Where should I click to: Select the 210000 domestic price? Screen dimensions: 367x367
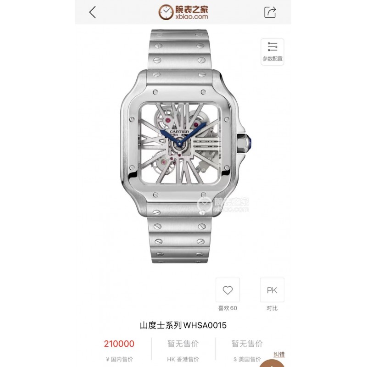119,344
